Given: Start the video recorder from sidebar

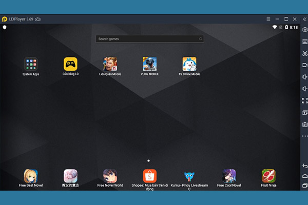Looking at the screenshot, I should pos(304,65).
